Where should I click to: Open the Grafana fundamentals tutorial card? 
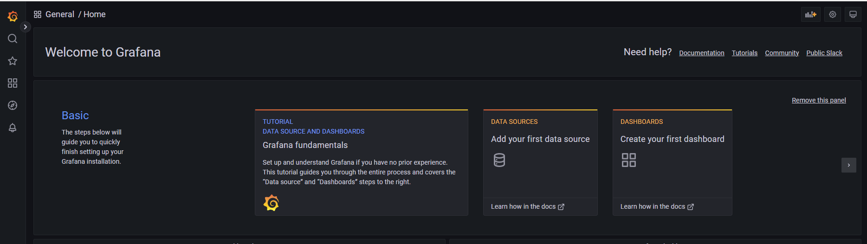click(362, 162)
